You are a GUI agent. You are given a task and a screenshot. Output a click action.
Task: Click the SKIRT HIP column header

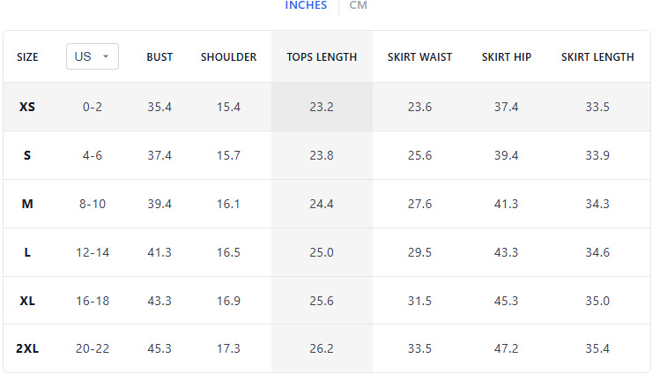coord(506,56)
